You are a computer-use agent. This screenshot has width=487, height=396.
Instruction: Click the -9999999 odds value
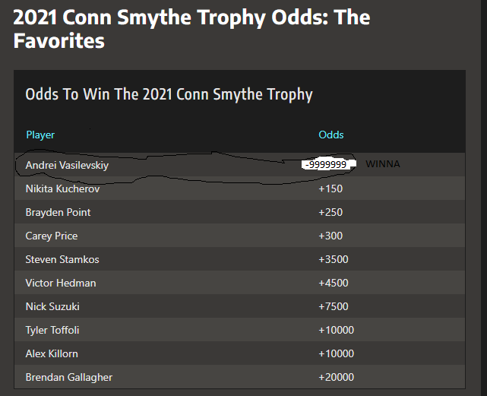(x=326, y=164)
